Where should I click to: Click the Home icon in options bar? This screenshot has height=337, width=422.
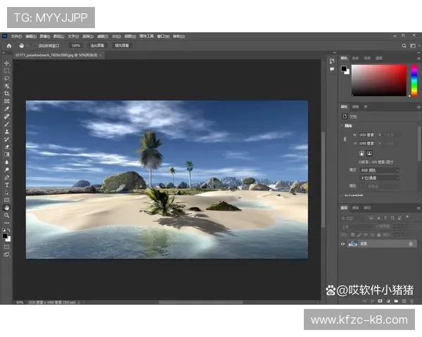click(8, 45)
